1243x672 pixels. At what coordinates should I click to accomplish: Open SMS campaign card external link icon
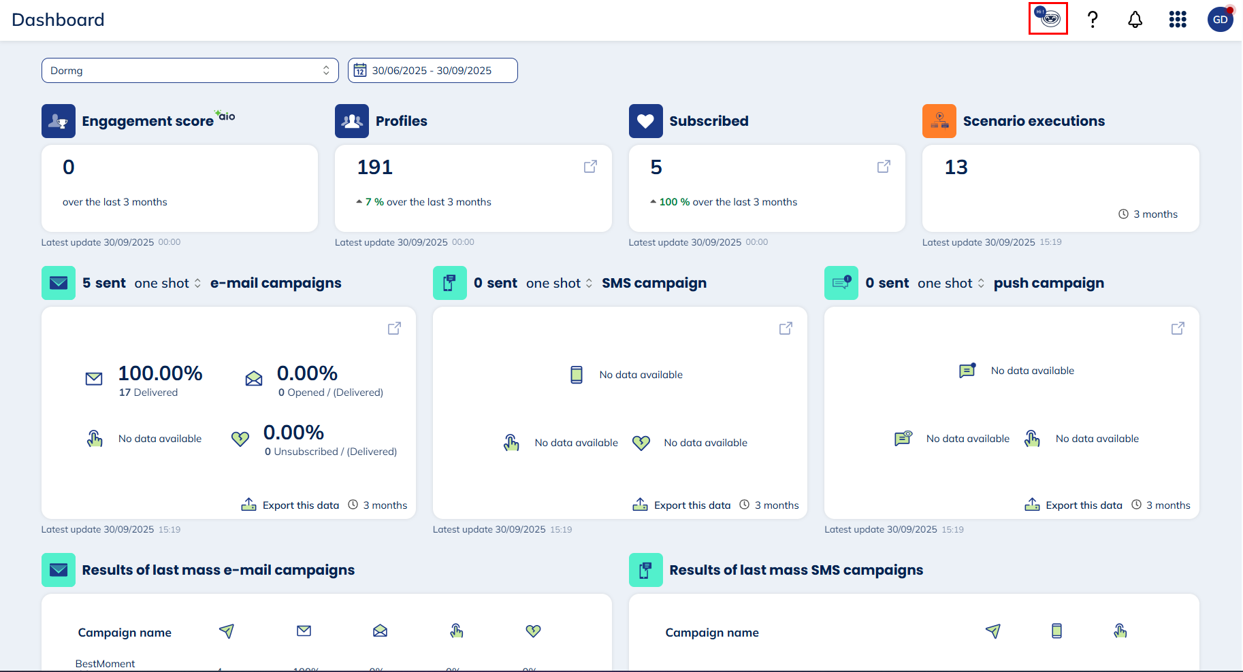(786, 329)
